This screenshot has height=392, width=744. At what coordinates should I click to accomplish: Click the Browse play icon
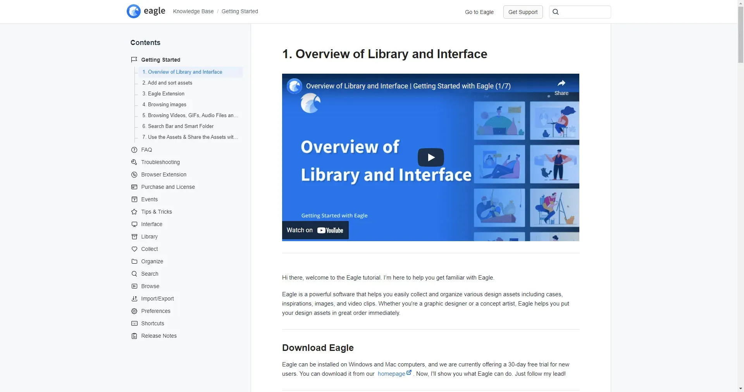[x=134, y=286]
